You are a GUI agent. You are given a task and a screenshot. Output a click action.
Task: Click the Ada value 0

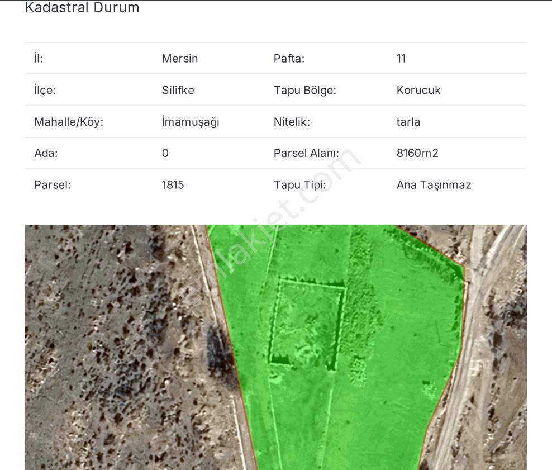pyautogui.click(x=165, y=153)
